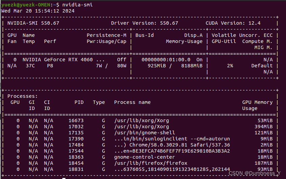Click the '9MiB' memory usage value
This screenshot has width=286, height=179.
coord(266,139)
